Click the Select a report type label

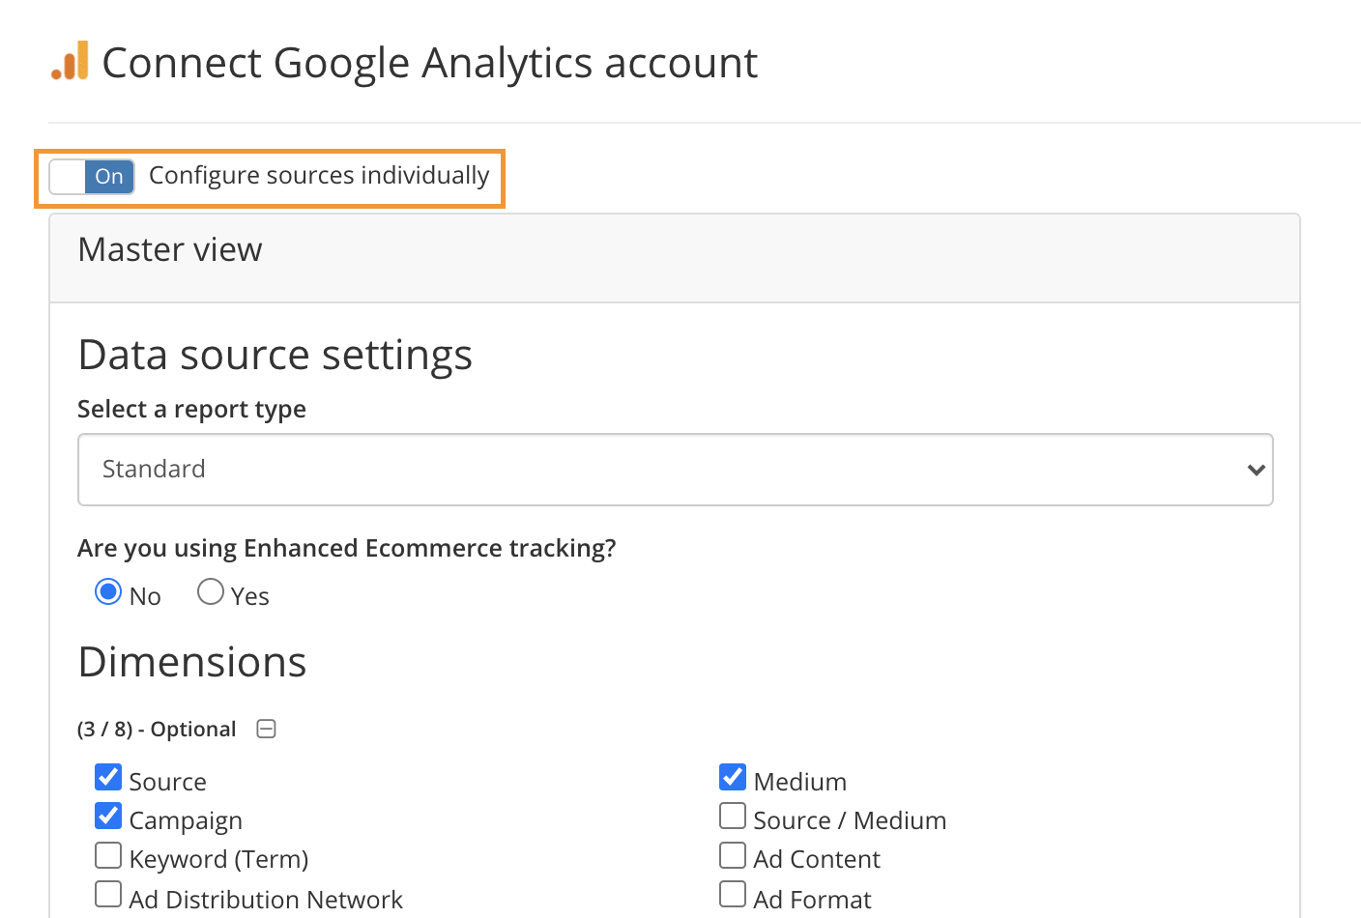pyautogui.click(x=191, y=410)
